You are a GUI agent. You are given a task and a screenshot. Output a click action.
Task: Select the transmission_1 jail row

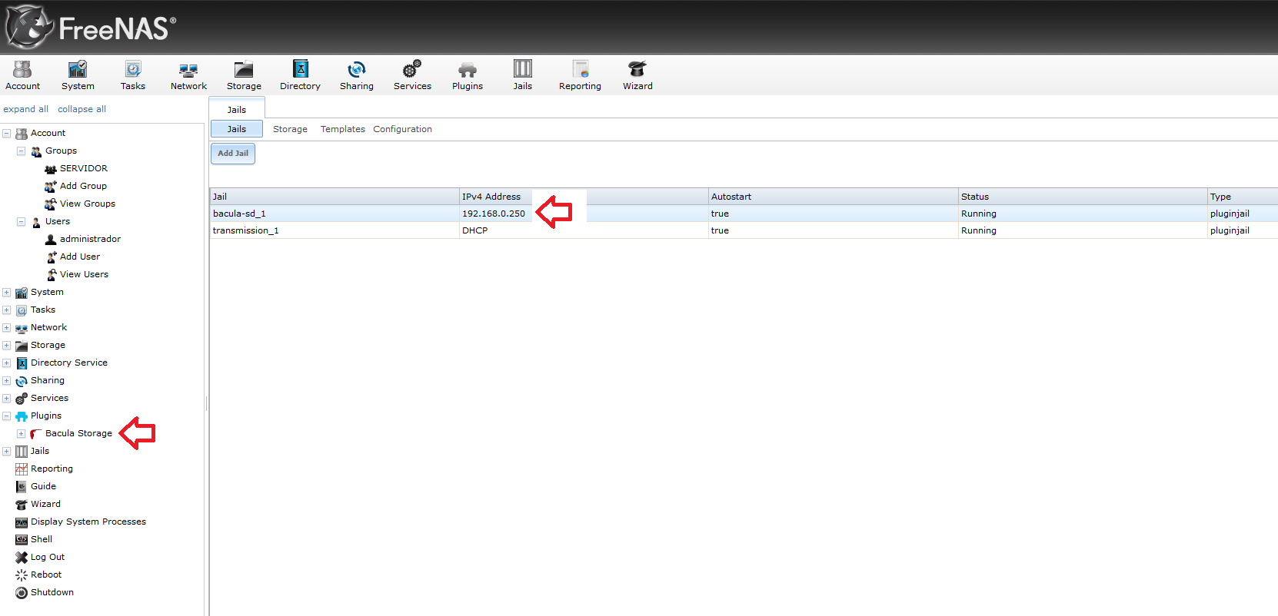744,230
